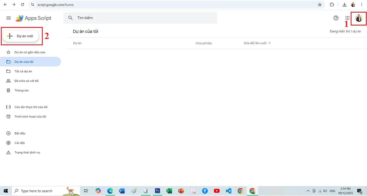Open the Google apps grid
This screenshot has height=196, width=367.
point(347,18)
